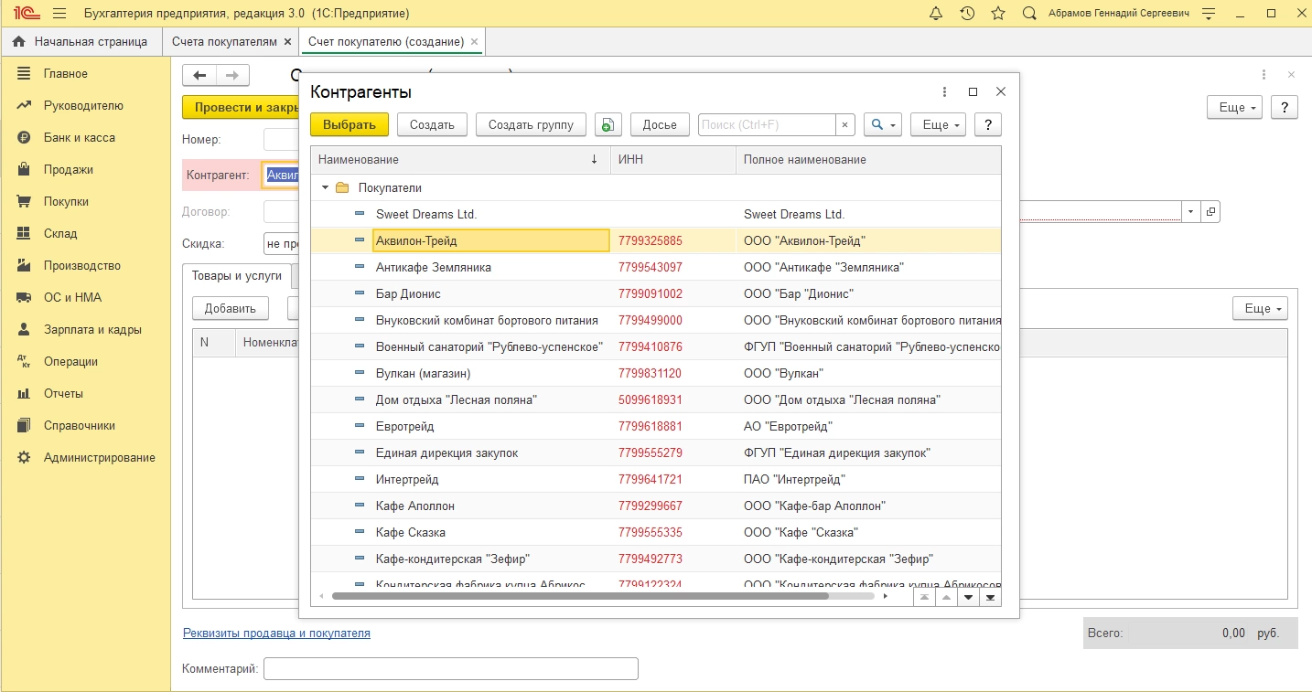Screen dimensions: 1312x692
Task: Open the Зарплата и кадры section
Action: coord(92,329)
